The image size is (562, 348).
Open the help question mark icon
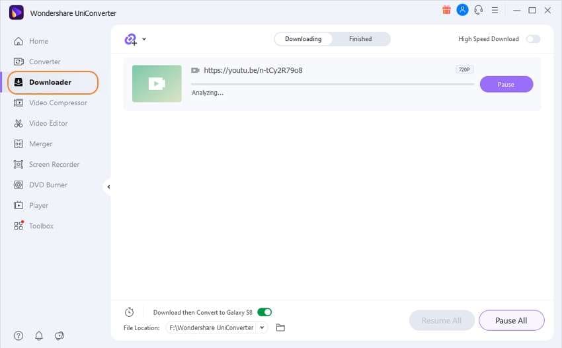pos(19,336)
